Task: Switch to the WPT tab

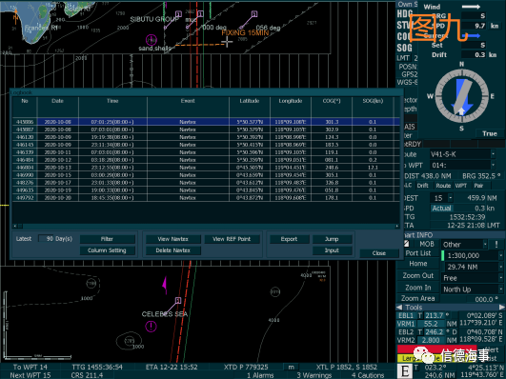Action: click(461, 186)
